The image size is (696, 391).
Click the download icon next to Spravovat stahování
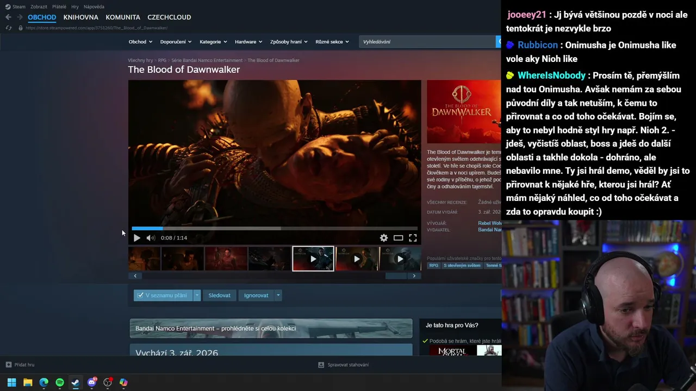pos(321,365)
